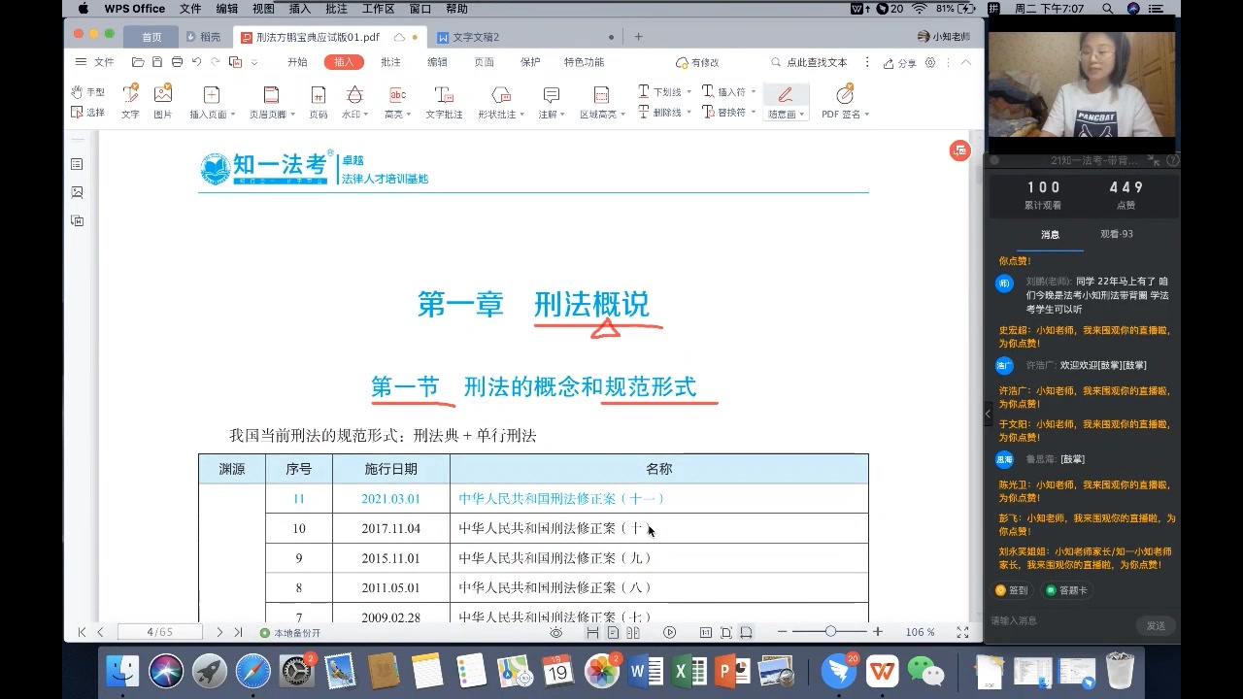Open WeChat from the Dock
Screen dimensions: 1243x699
coord(925,671)
